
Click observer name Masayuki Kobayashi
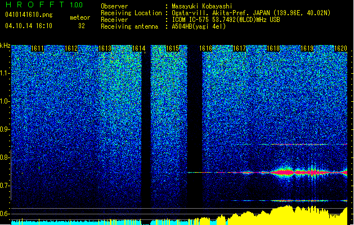pyautogui.click(x=202, y=6)
